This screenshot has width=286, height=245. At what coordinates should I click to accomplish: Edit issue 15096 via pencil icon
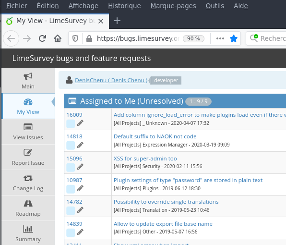coord(80,167)
